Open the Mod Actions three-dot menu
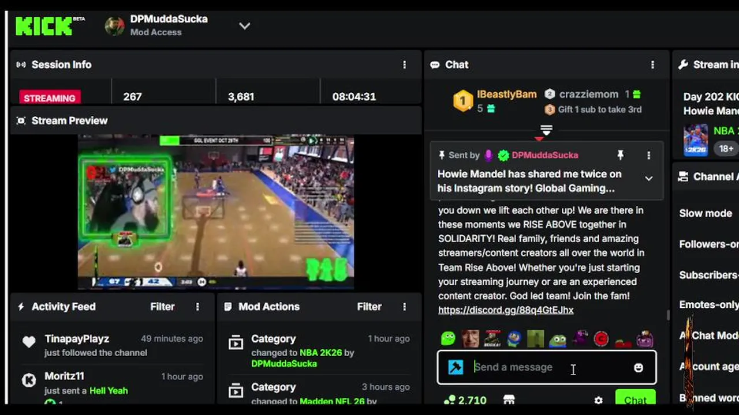Screen dimensions: 739x415 coord(404,307)
